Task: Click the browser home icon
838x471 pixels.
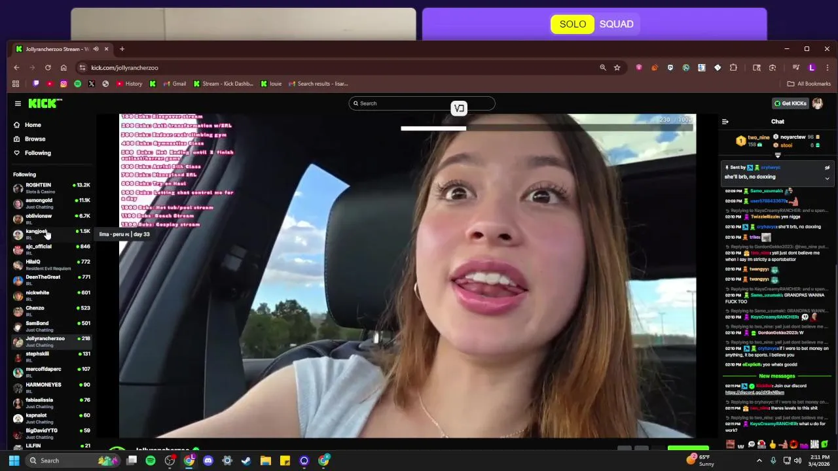Action: 64,67
